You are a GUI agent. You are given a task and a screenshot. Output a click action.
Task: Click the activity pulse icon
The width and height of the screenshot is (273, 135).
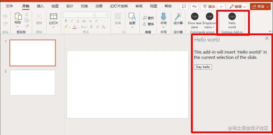coord(194,7)
